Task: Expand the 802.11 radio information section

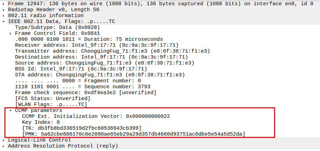Action: click(x=4, y=16)
